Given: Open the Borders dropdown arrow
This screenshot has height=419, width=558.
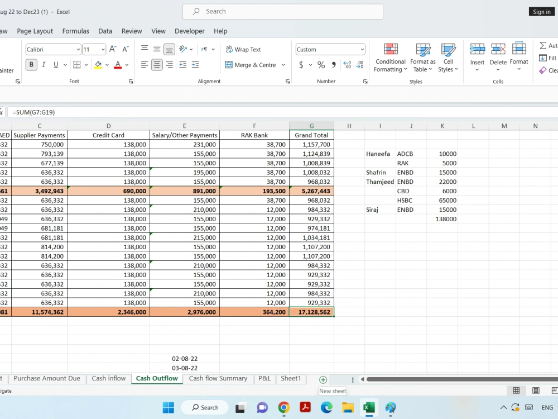Looking at the screenshot, I should point(86,65).
